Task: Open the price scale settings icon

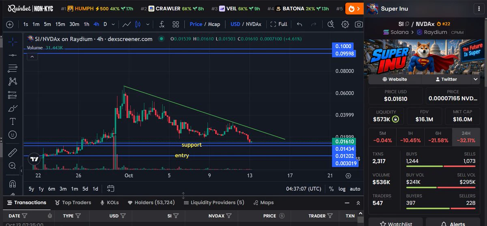Action: pos(348,176)
